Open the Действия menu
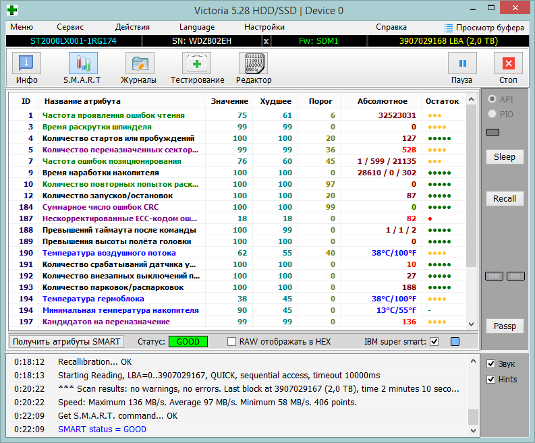 tap(132, 27)
